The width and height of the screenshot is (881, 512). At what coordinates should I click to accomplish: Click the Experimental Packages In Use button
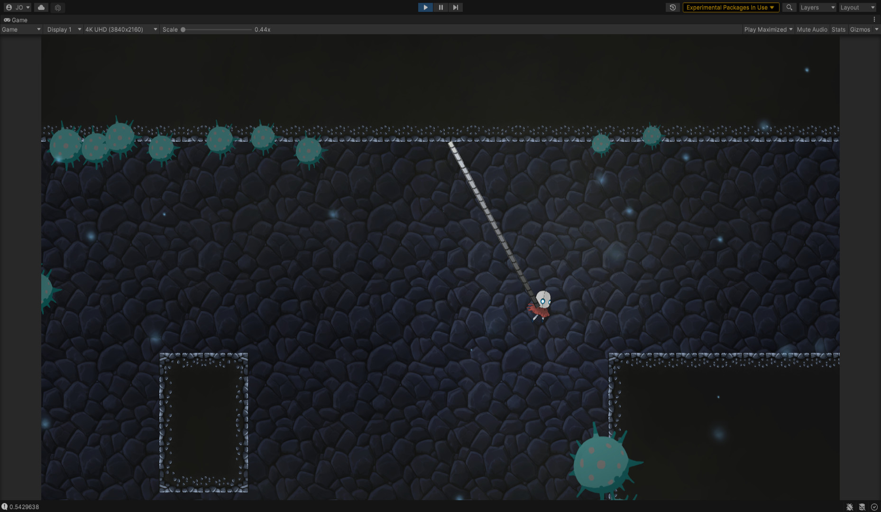730,8
